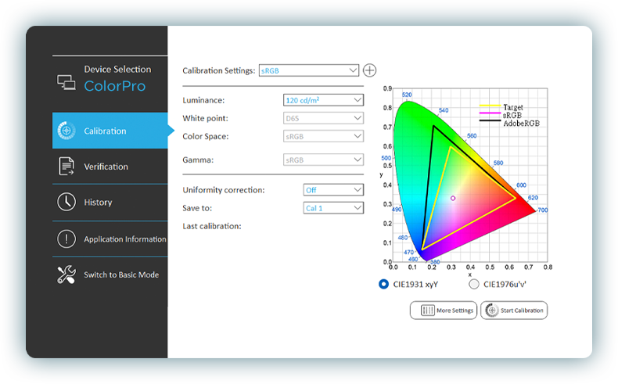Image resolution: width=618 pixels, height=384 pixels.
Task: Click the More Settings sliders icon
Action: pos(428,310)
